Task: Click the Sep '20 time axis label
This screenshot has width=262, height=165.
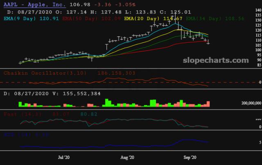Action: click(x=190, y=157)
